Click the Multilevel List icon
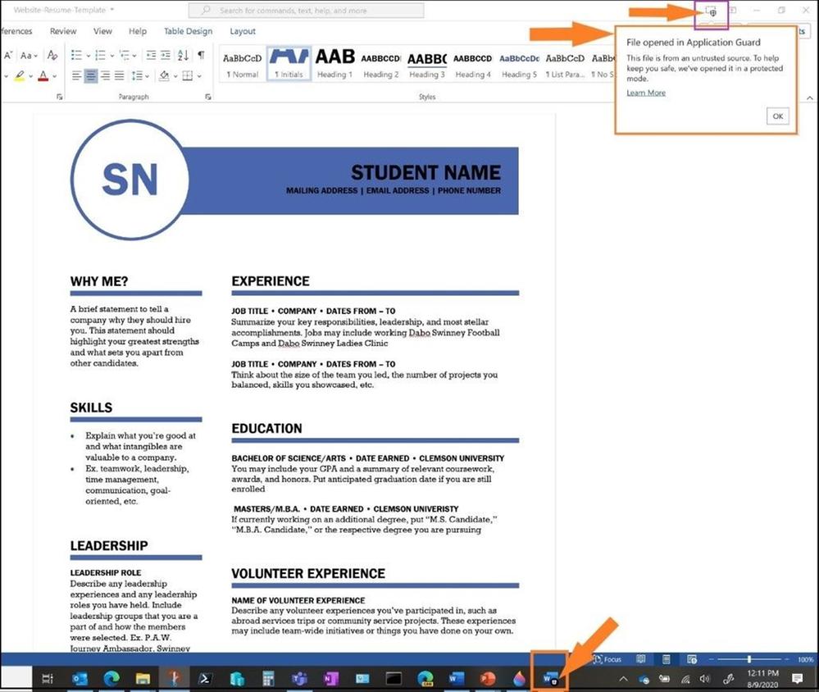This screenshot has height=692, width=819. (x=125, y=55)
